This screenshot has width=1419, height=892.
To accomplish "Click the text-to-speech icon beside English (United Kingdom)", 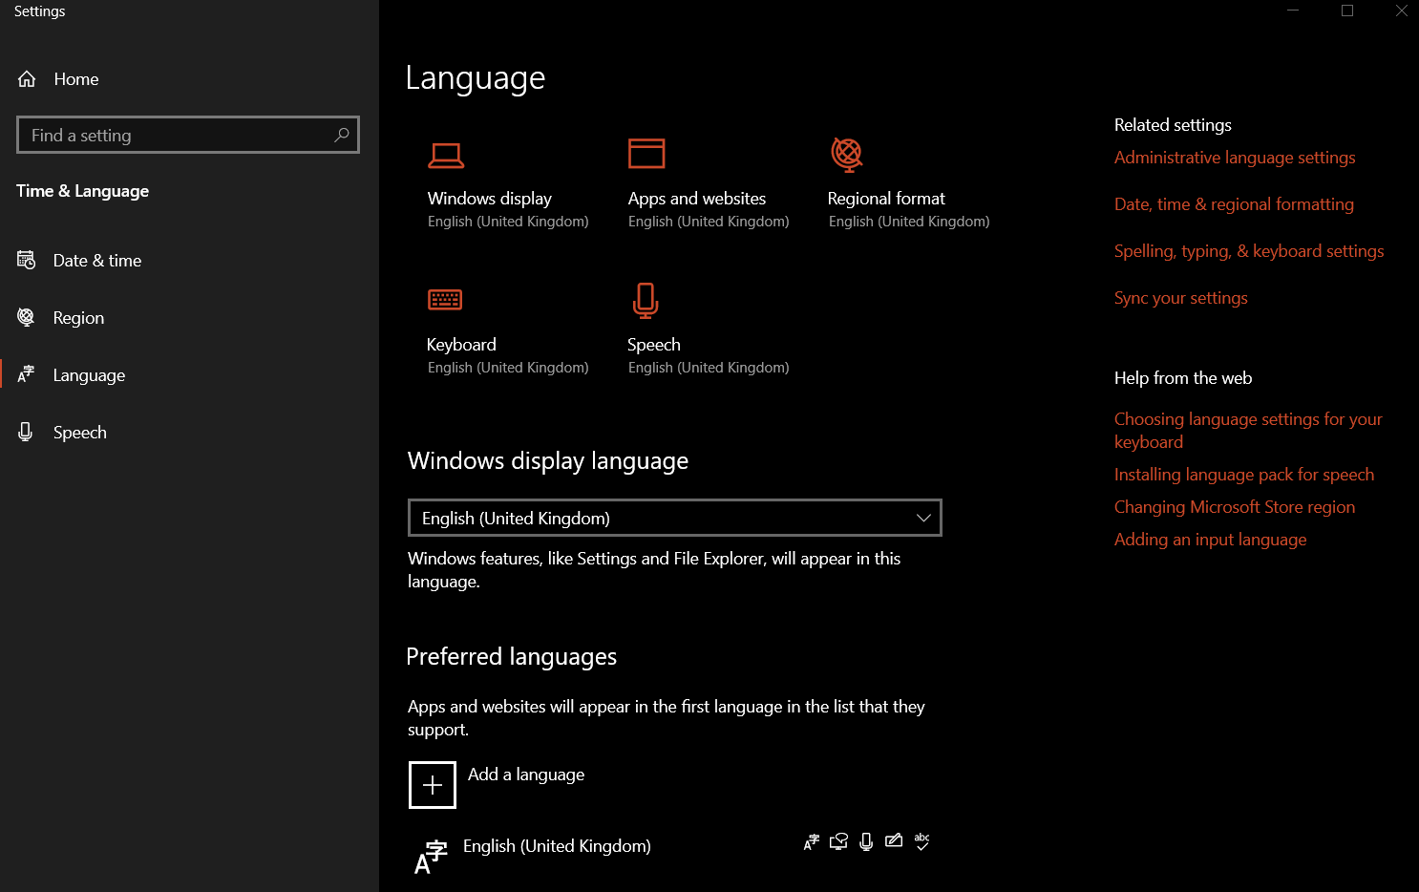I will (x=838, y=841).
